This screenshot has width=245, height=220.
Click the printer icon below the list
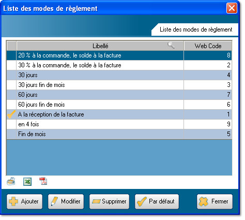tap(11, 181)
